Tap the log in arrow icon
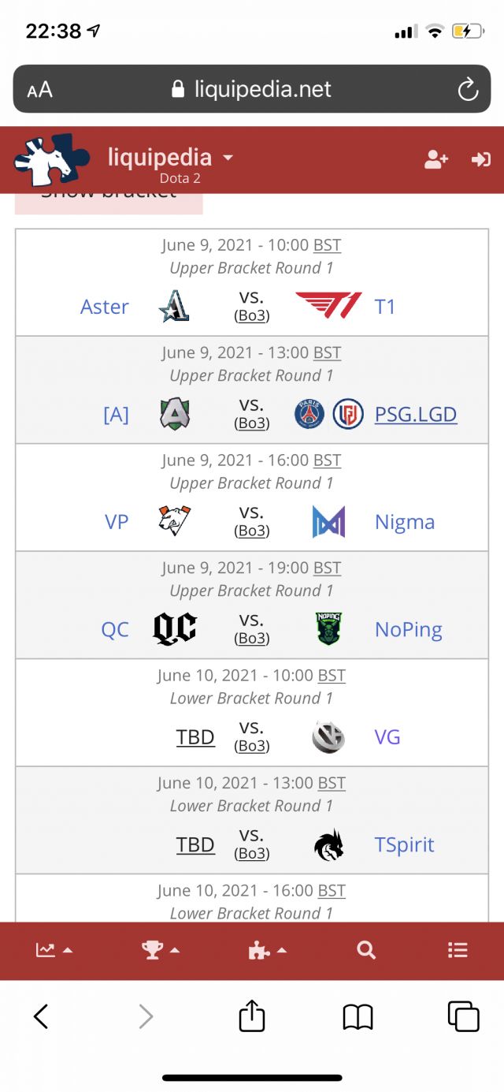 480,159
